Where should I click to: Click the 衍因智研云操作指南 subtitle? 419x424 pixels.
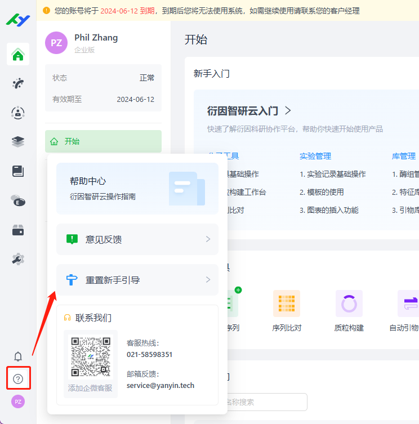pos(103,197)
